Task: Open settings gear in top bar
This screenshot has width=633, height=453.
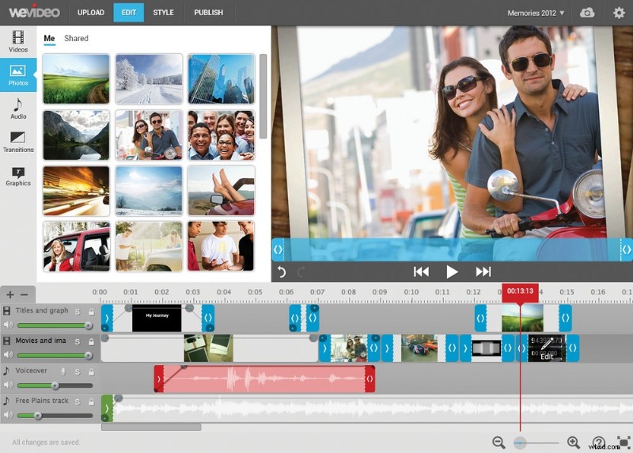Action: coord(619,13)
